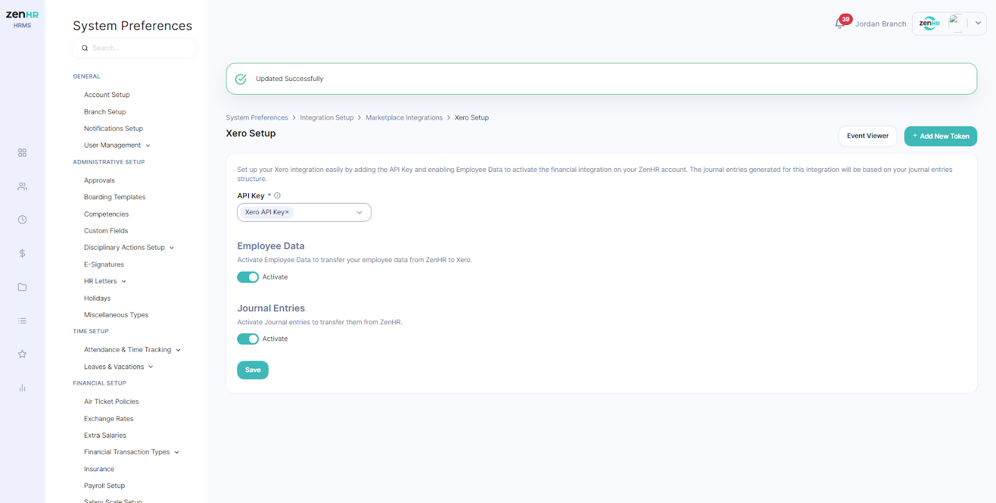Toggle Employee Data Activate switch
996x503 pixels.
[248, 277]
